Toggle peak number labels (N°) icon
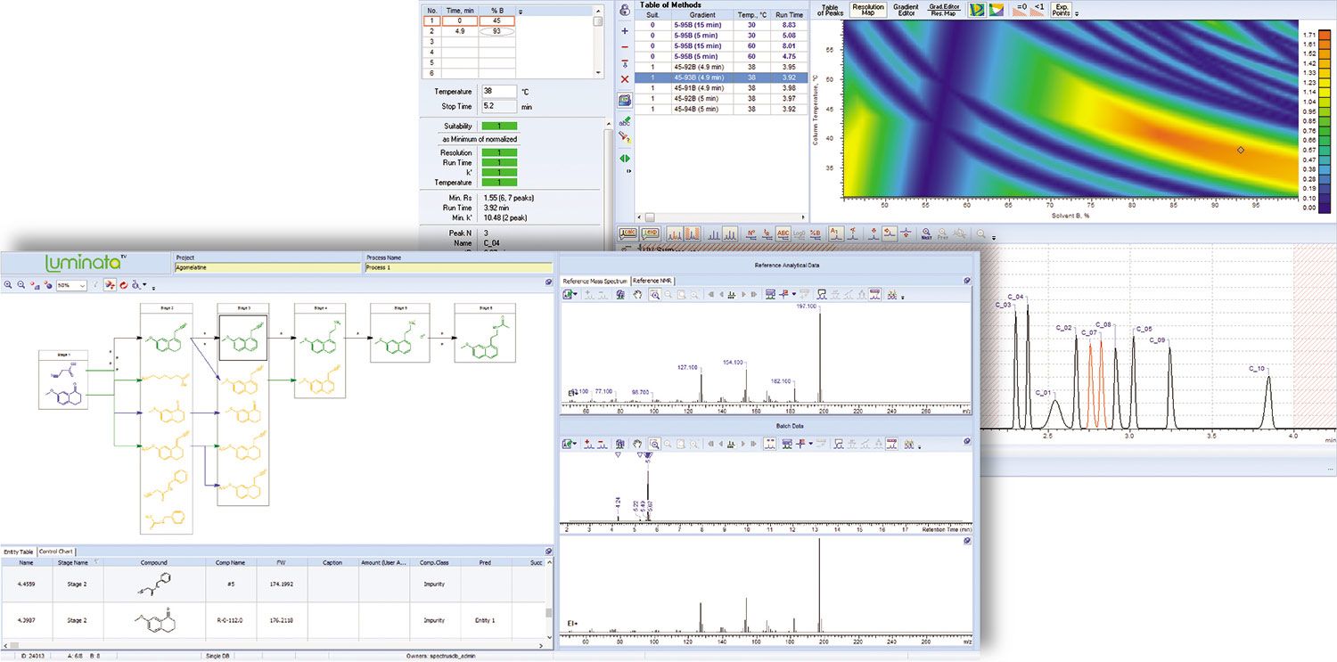Image resolution: width=1337 pixels, height=662 pixels. 750,234
